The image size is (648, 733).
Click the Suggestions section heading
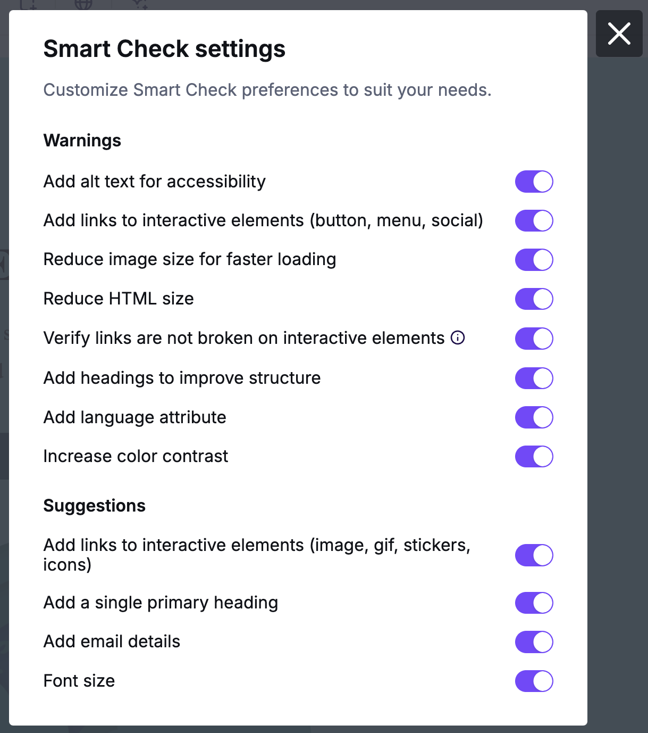point(94,506)
